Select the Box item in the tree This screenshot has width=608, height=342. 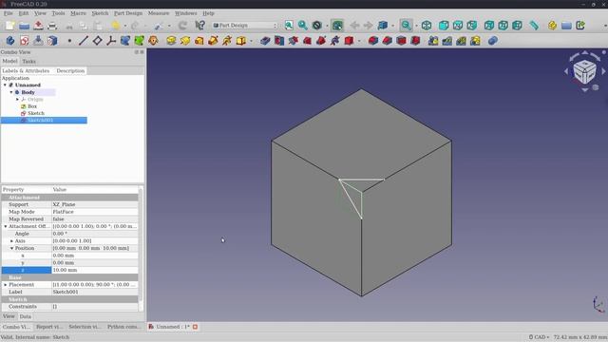pyautogui.click(x=32, y=106)
